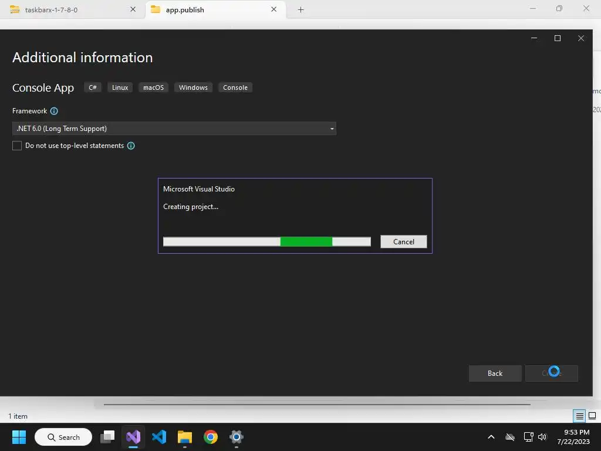Screen dimensions: 601x451
Task: Click the volume tray icon
Action: 542,437
